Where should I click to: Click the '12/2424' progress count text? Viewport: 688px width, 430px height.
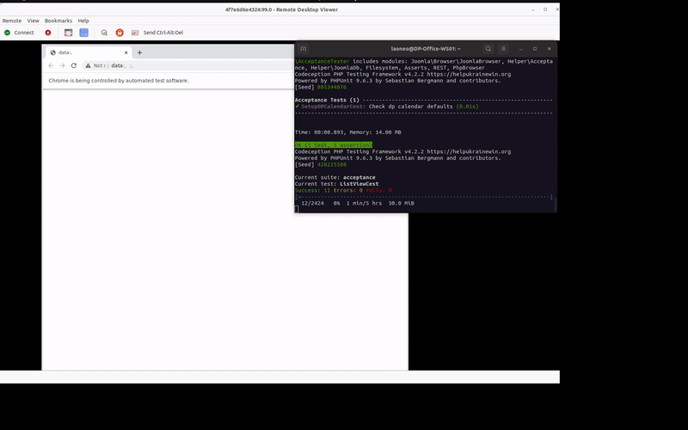[312, 203]
